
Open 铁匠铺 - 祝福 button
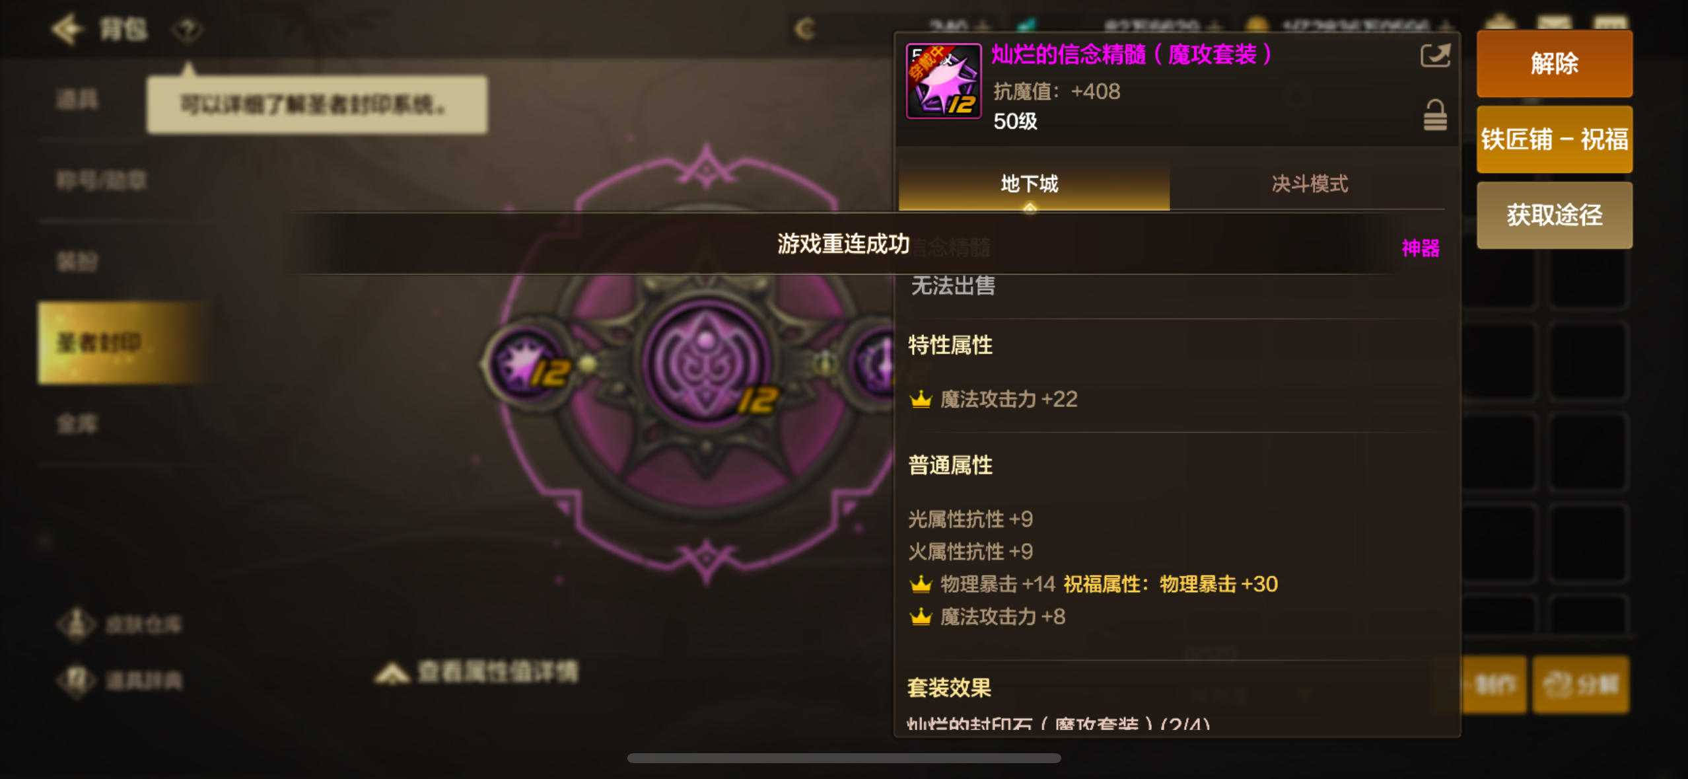1554,139
